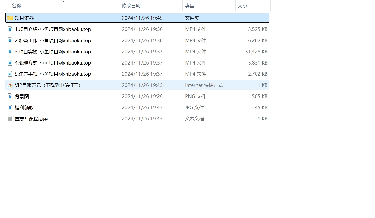Click the MP4 icon for 5.注意事项
Image resolution: width=375 pixels, height=218 pixels.
[x=10, y=74]
